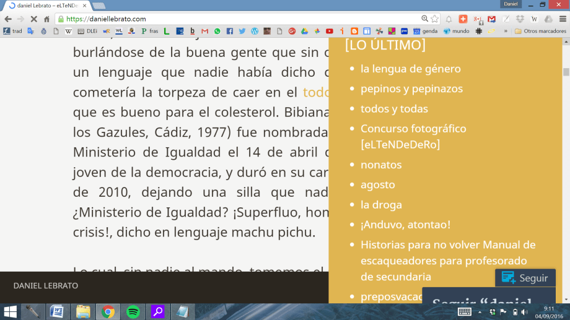The height and width of the screenshot is (320, 570).
Task: Open the volume control in system tray
Action: 525,312
